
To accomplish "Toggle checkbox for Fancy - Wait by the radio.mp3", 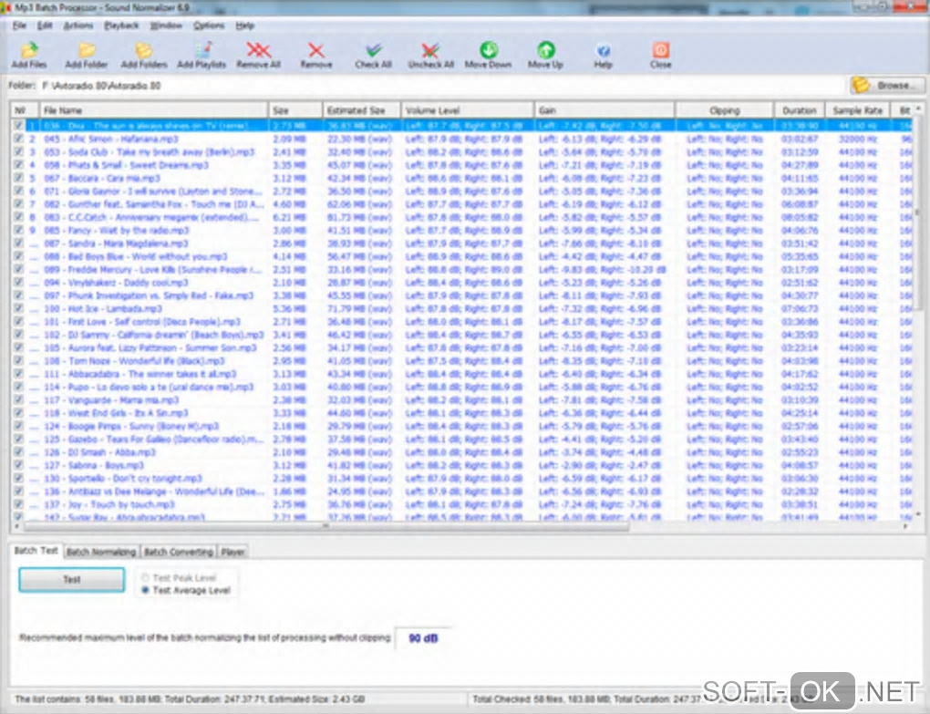I will pos(19,230).
